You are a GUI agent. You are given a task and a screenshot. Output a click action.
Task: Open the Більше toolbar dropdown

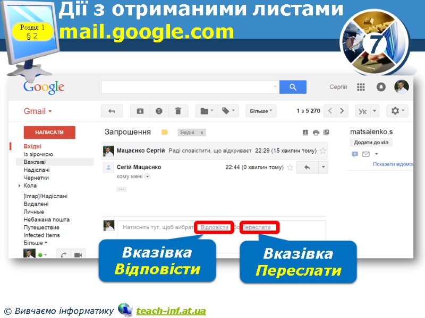(259, 111)
